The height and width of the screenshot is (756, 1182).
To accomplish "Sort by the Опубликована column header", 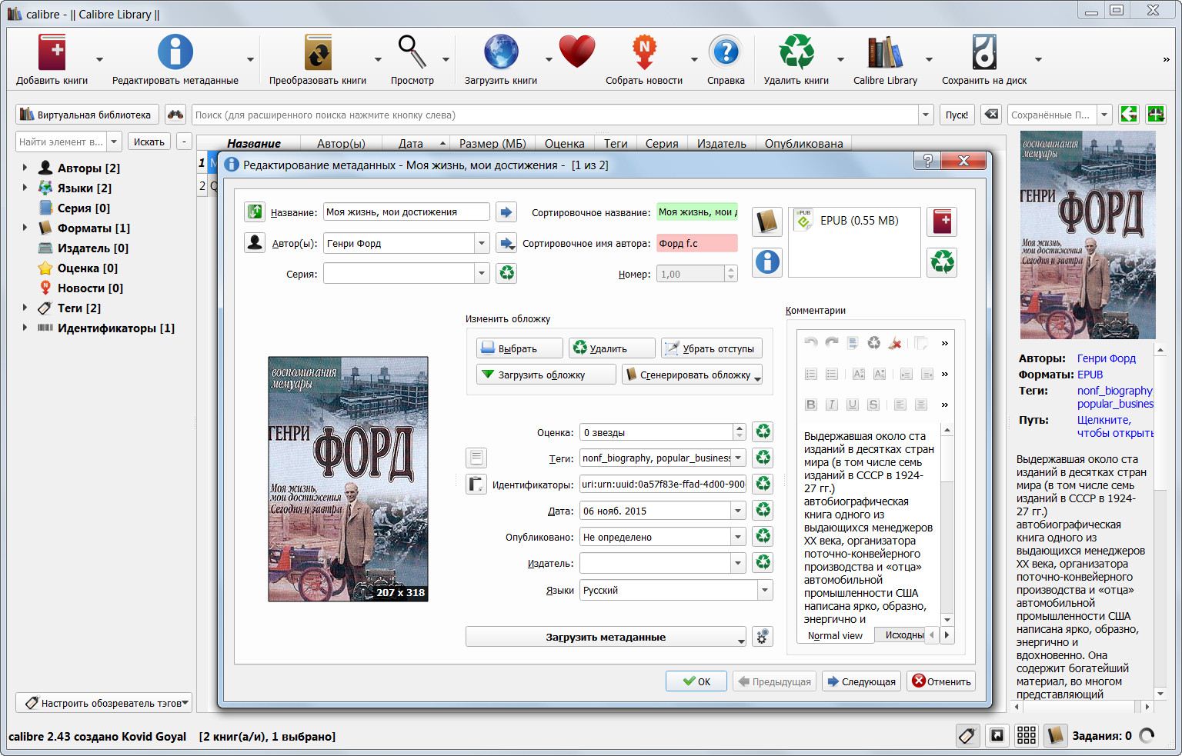I will coord(803,143).
